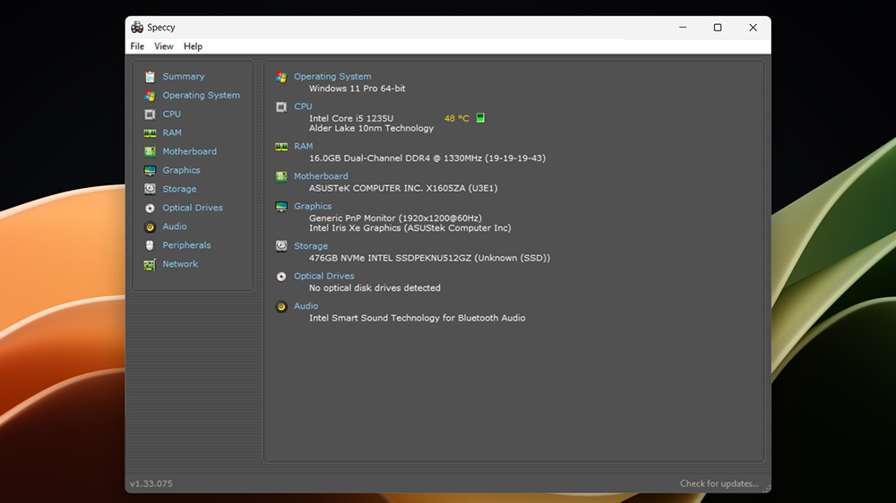Image resolution: width=896 pixels, height=503 pixels.
Task: Go to the CPU section in sidebar
Action: click(171, 115)
